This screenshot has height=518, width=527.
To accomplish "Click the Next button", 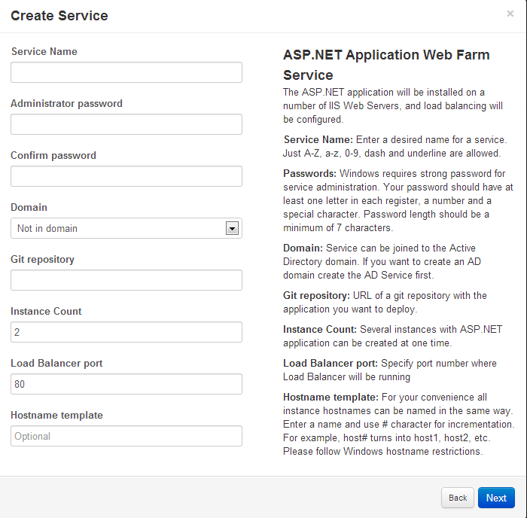I will (496, 498).
